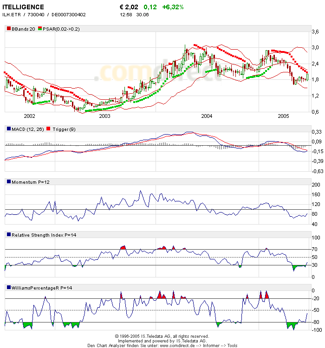Click the 160 Momentum axis label
The height and width of the screenshot is (348, 325).
point(316,194)
